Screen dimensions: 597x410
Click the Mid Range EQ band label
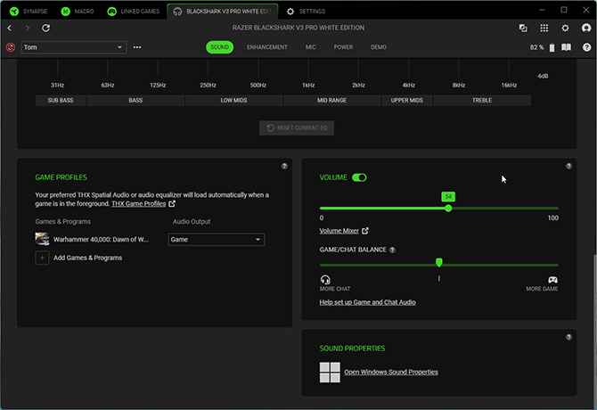coord(332,100)
